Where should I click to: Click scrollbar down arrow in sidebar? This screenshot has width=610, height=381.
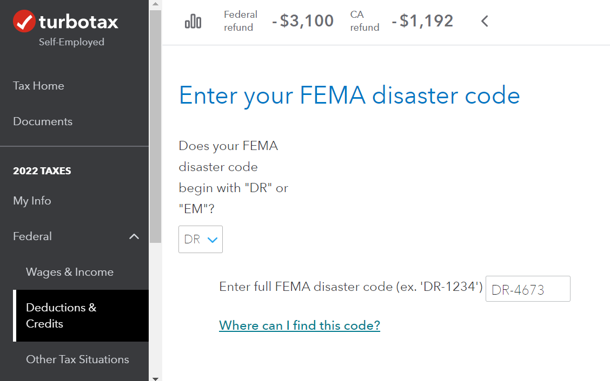tap(155, 378)
